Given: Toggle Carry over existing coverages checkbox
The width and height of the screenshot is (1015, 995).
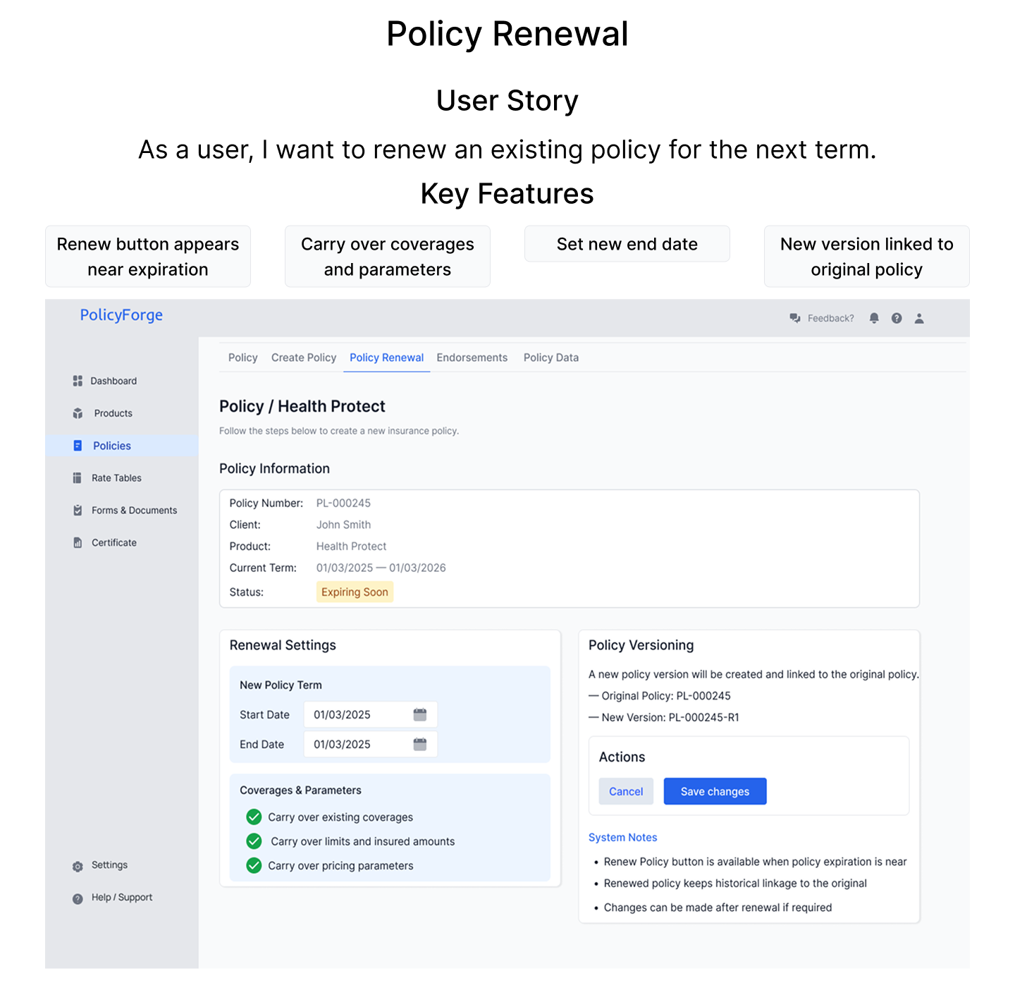Looking at the screenshot, I should 254,817.
